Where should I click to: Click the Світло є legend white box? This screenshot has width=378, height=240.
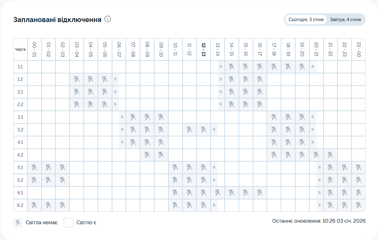[69, 223]
